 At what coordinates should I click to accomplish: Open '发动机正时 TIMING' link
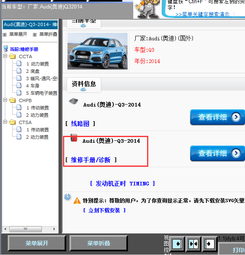122,183
